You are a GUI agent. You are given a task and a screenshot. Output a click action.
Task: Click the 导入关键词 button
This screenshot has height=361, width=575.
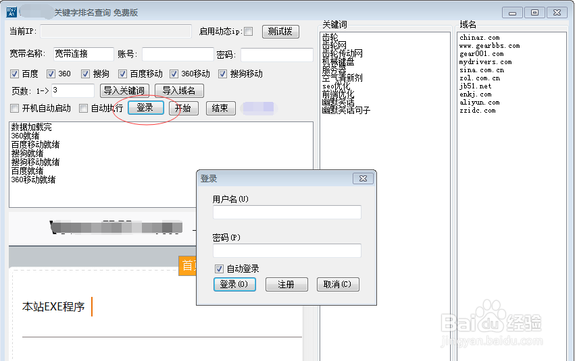(x=125, y=90)
